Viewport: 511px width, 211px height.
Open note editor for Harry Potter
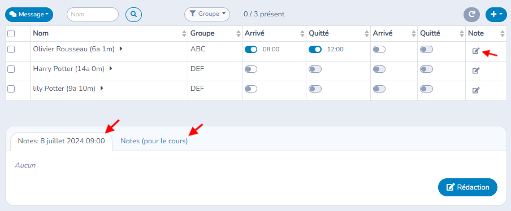click(x=476, y=70)
